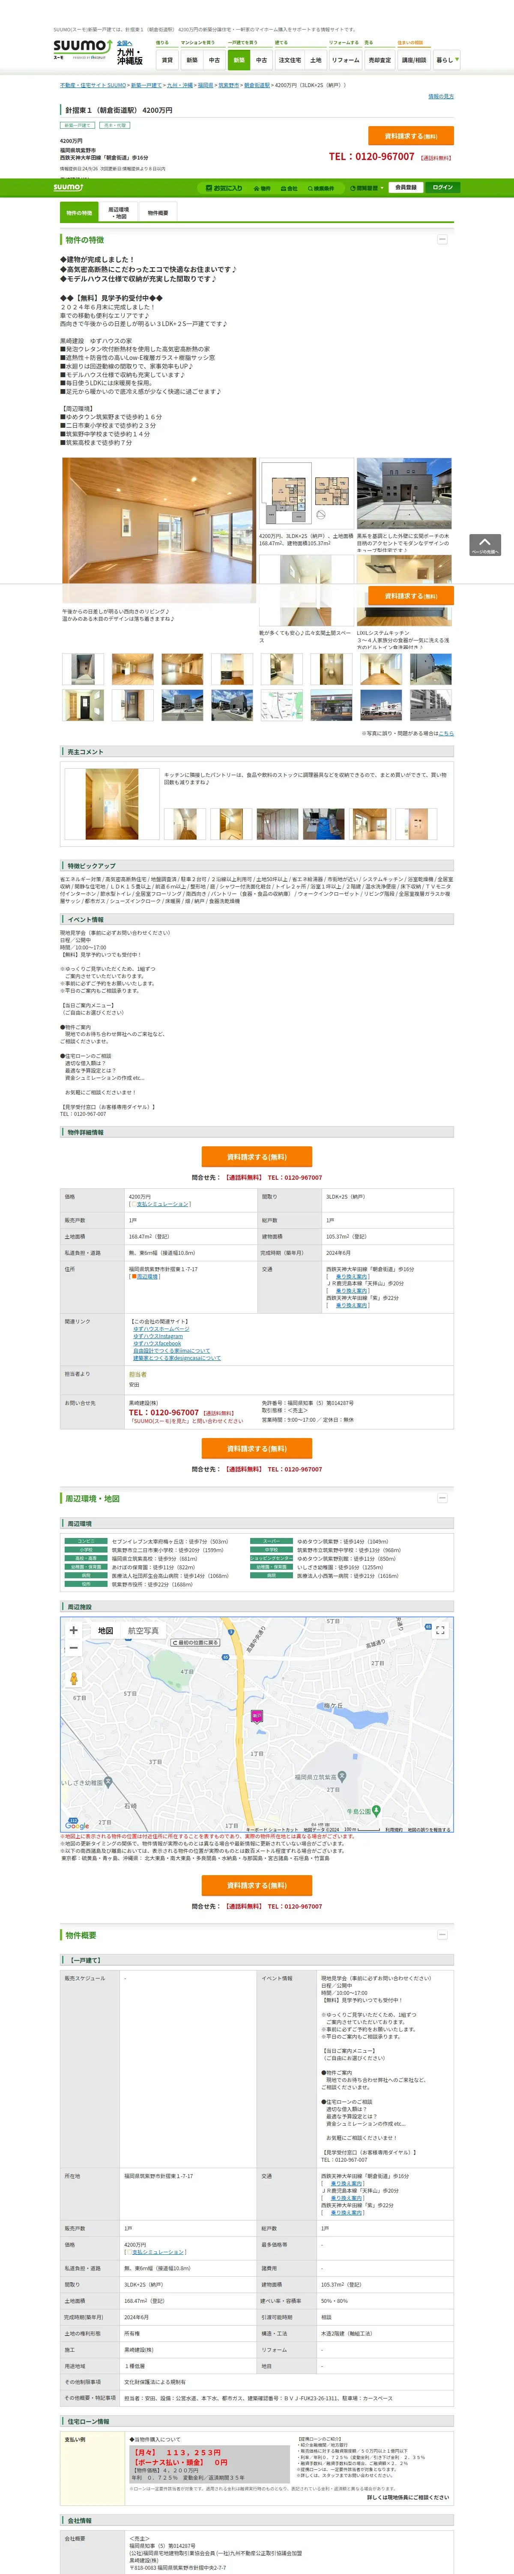Open the house exterior main photo
Viewport: 514px width, 2574px height.
click(404, 494)
